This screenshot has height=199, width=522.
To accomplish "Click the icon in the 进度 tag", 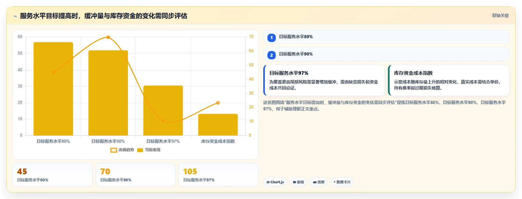I will click(x=315, y=182).
